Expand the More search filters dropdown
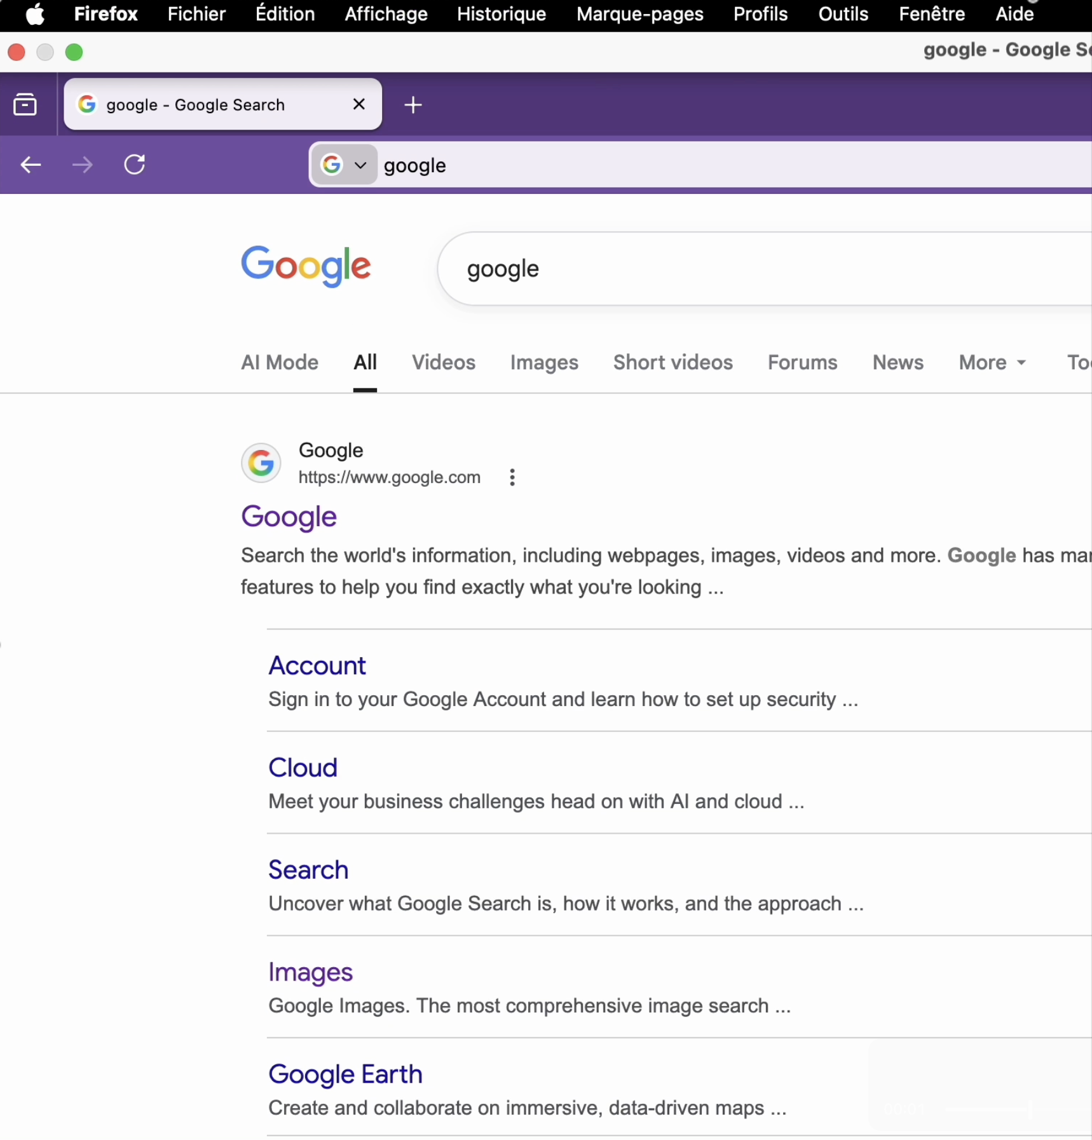The width and height of the screenshot is (1092, 1140). point(992,362)
